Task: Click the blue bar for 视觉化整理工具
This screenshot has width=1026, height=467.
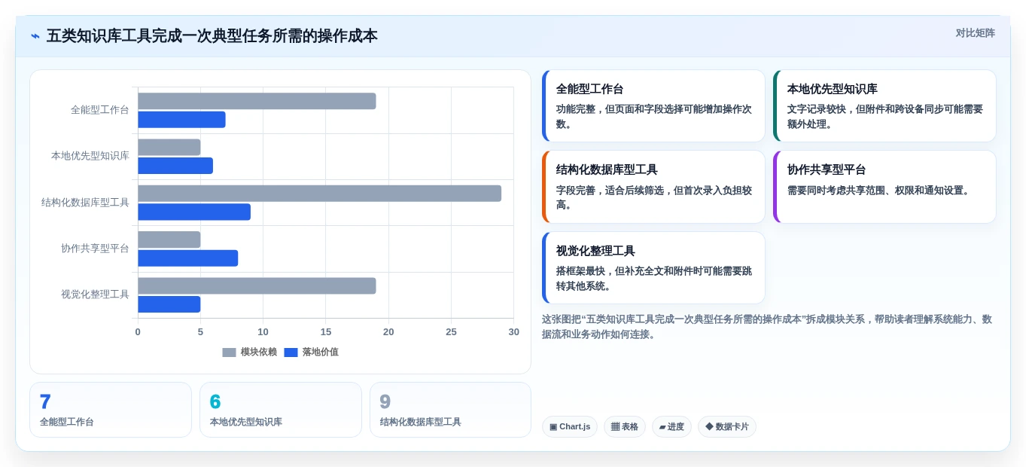Action: pos(169,304)
